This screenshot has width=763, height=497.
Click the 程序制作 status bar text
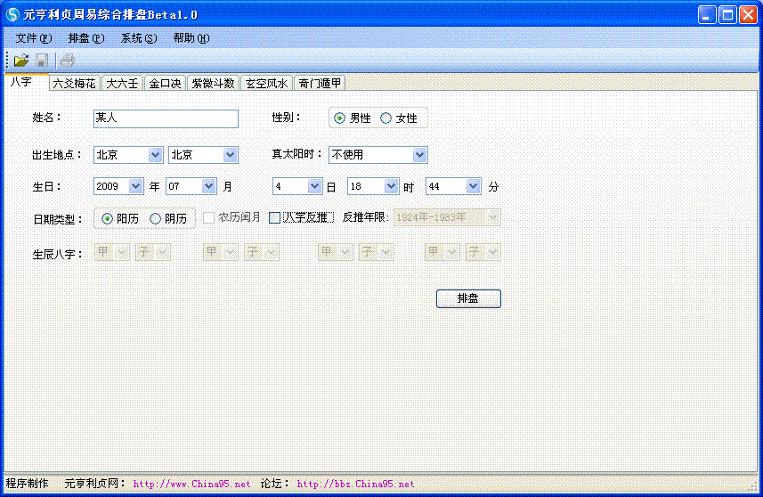[27, 484]
